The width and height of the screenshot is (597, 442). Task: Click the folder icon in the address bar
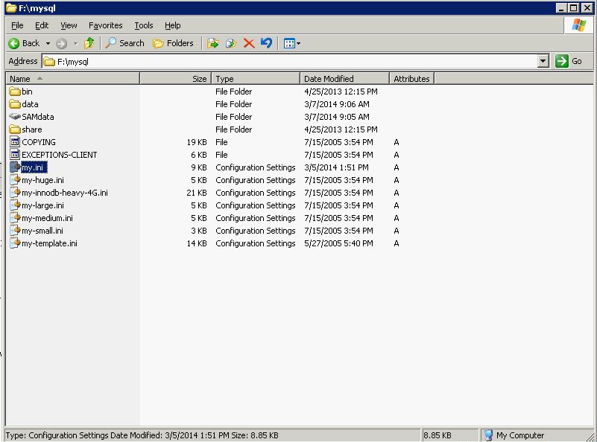[x=49, y=62]
